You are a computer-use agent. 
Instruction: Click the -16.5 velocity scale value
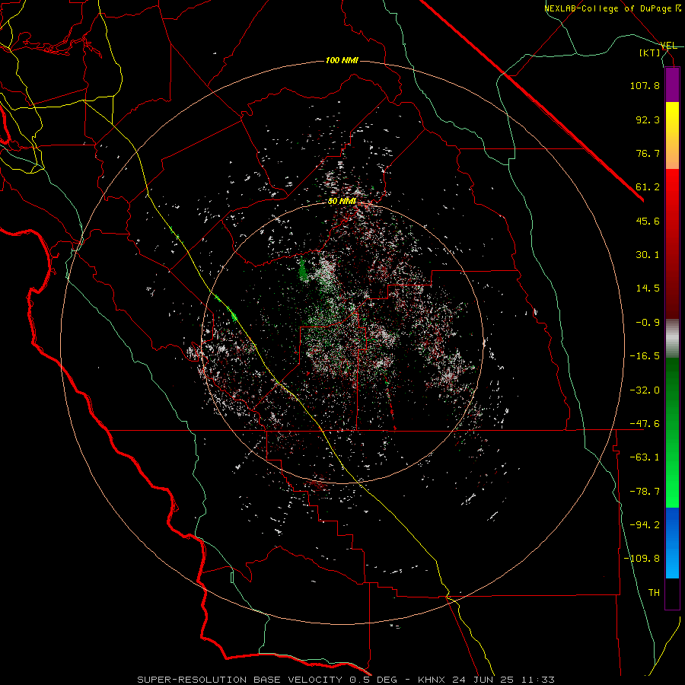pos(645,356)
